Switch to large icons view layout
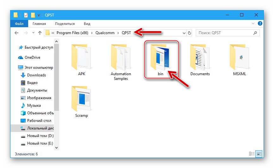This screenshot has height=168, width=274. click(259, 154)
